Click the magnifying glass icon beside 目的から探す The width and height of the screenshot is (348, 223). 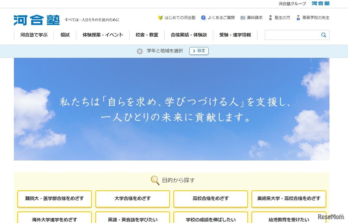tap(154, 180)
